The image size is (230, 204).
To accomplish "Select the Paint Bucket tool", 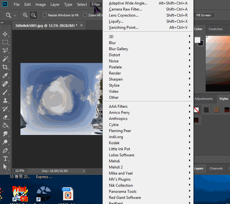I will point(5,126).
